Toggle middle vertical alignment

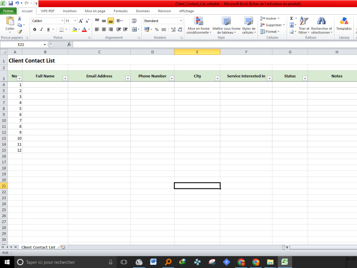pyautogui.click(x=104, y=21)
